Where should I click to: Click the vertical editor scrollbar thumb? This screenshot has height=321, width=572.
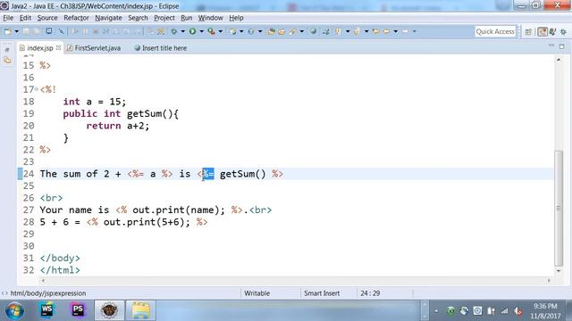click(x=559, y=208)
